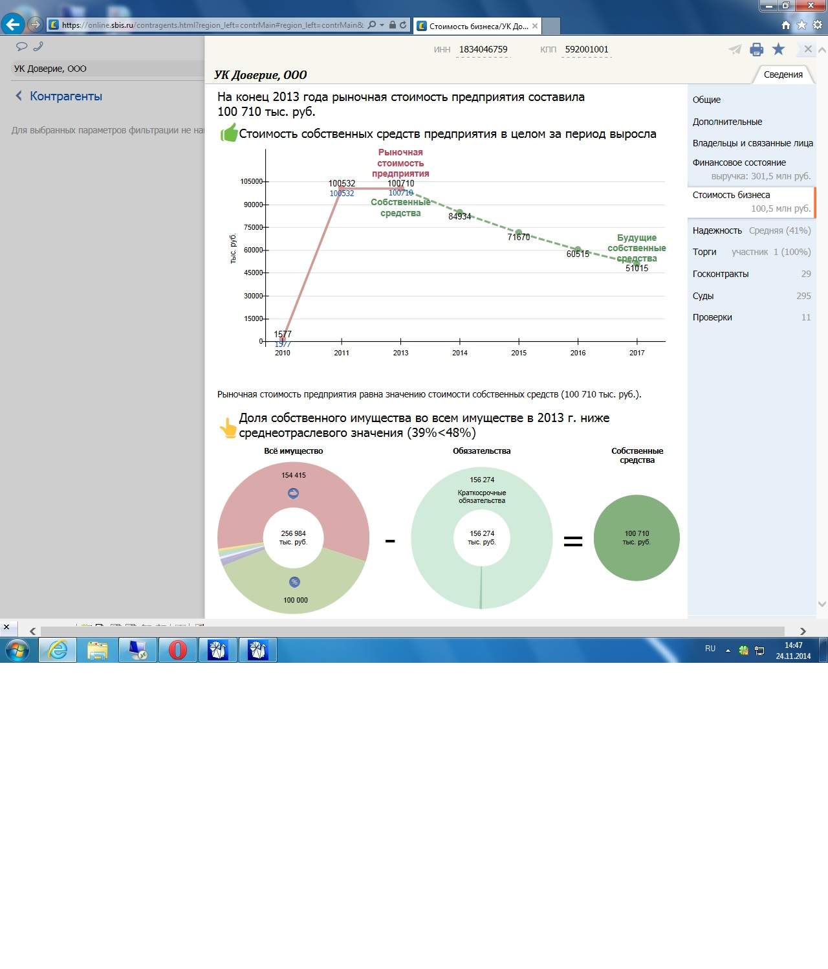Open the Суды section
828x969 pixels.
(751, 296)
